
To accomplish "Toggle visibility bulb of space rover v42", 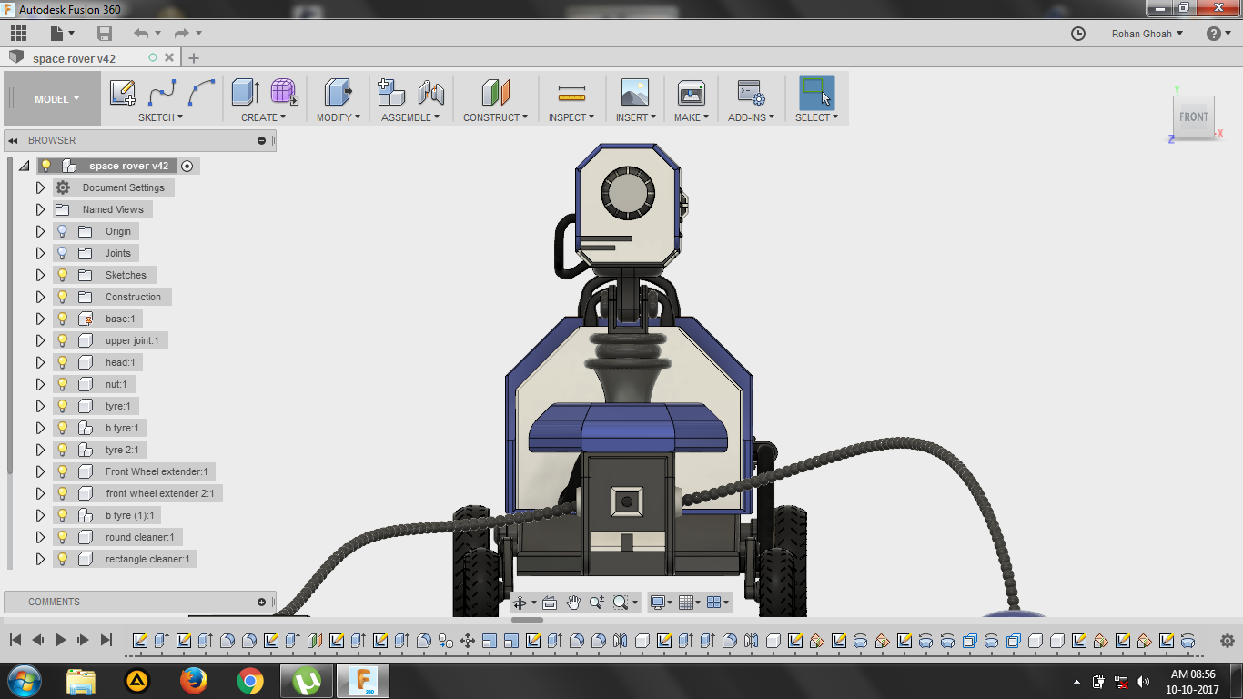I will point(45,166).
